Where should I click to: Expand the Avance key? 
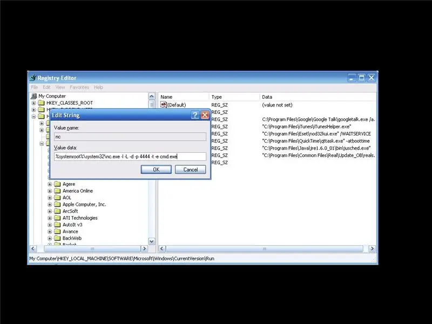[50, 232]
